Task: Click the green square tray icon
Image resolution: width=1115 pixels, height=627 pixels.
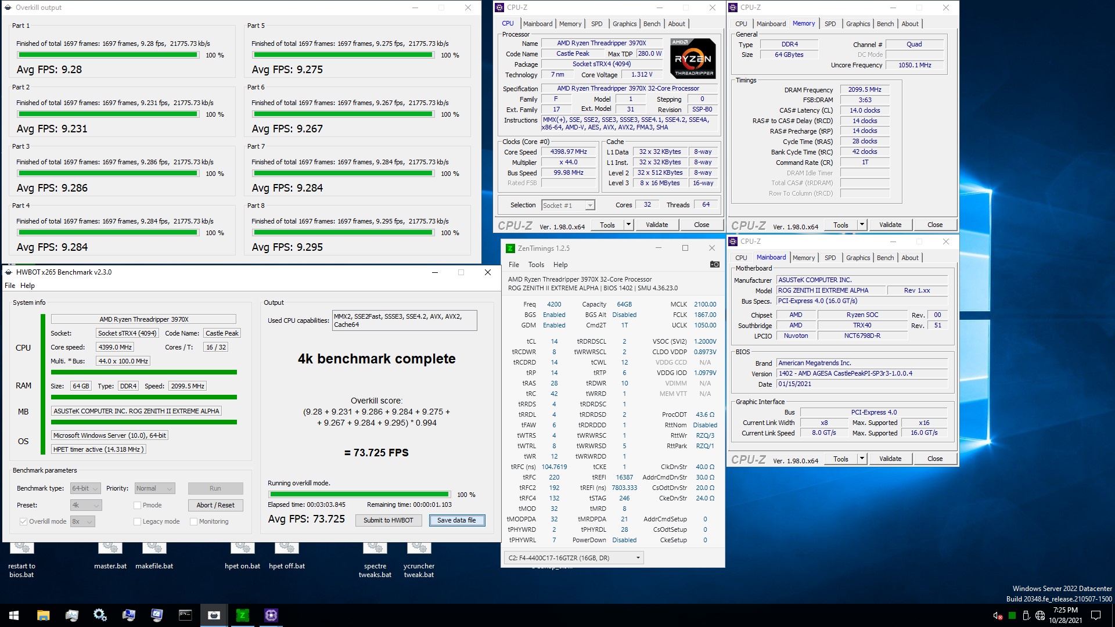Action: [1012, 615]
